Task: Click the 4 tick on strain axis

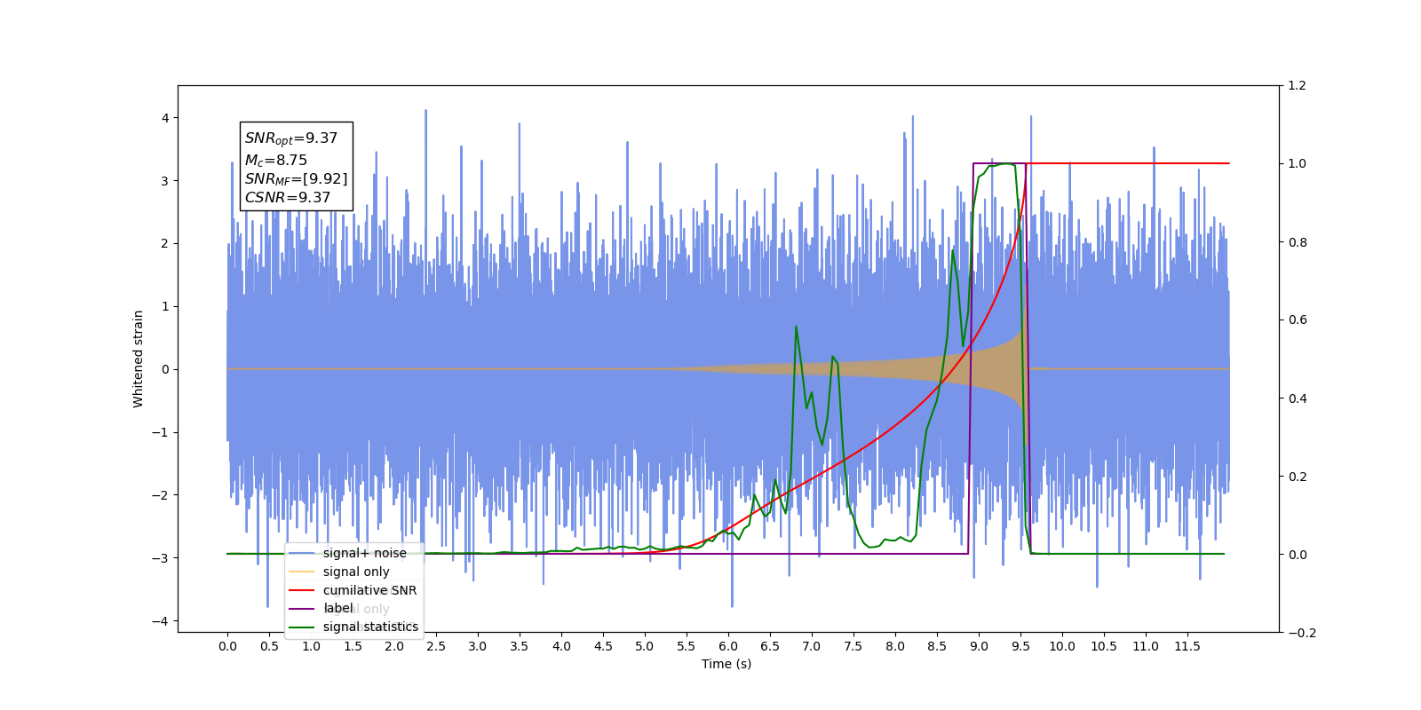Action: tap(165, 118)
